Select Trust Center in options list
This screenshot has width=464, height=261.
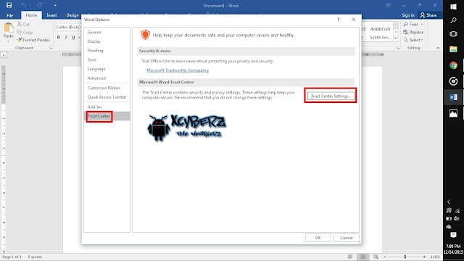coord(107,116)
